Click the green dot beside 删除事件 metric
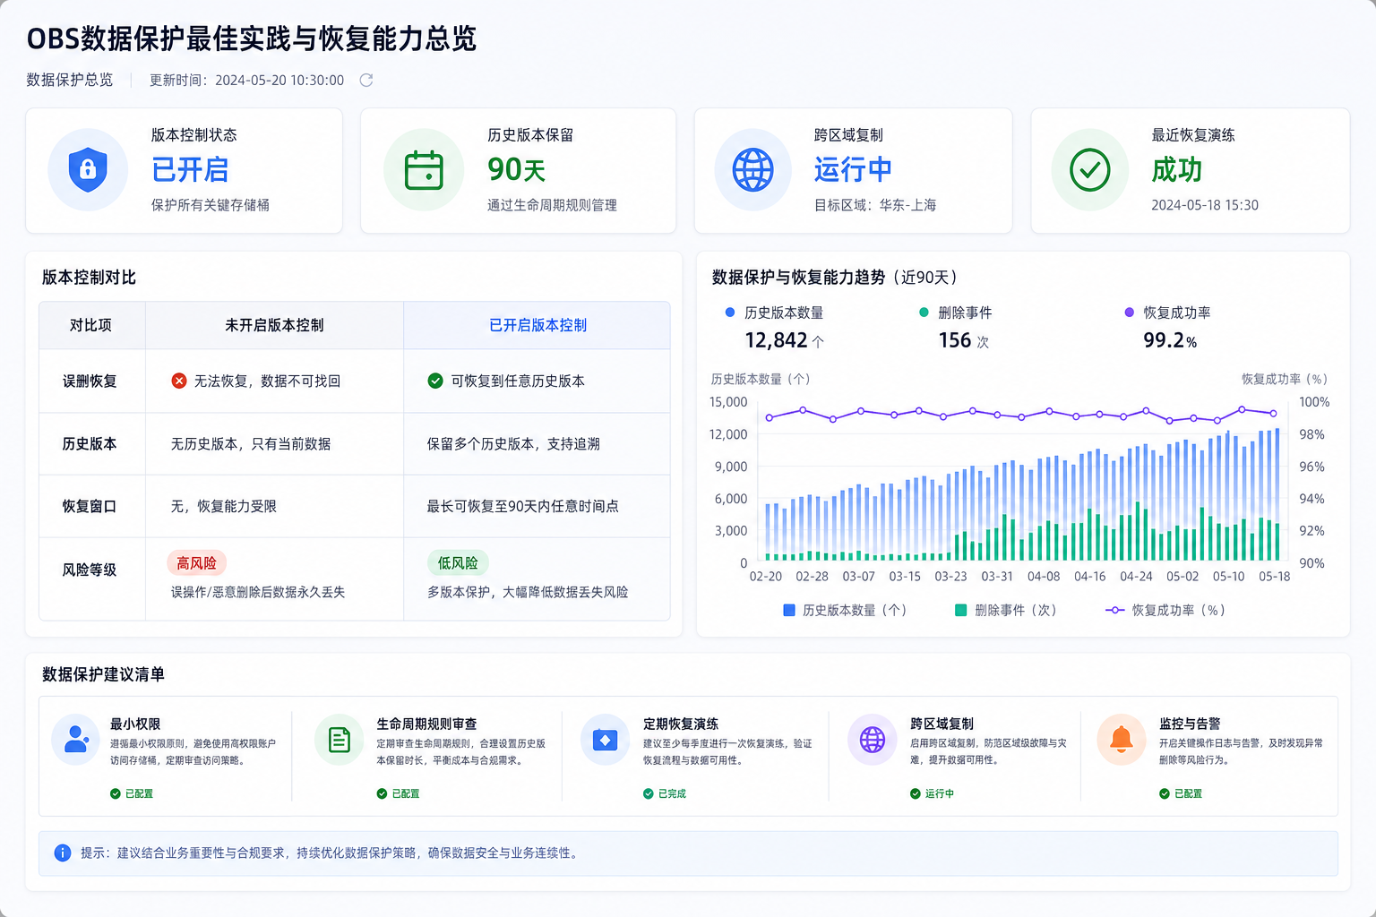The width and height of the screenshot is (1376, 917). tap(924, 313)
